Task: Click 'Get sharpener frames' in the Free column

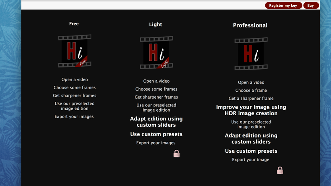Action: click(x=74, y=95)
